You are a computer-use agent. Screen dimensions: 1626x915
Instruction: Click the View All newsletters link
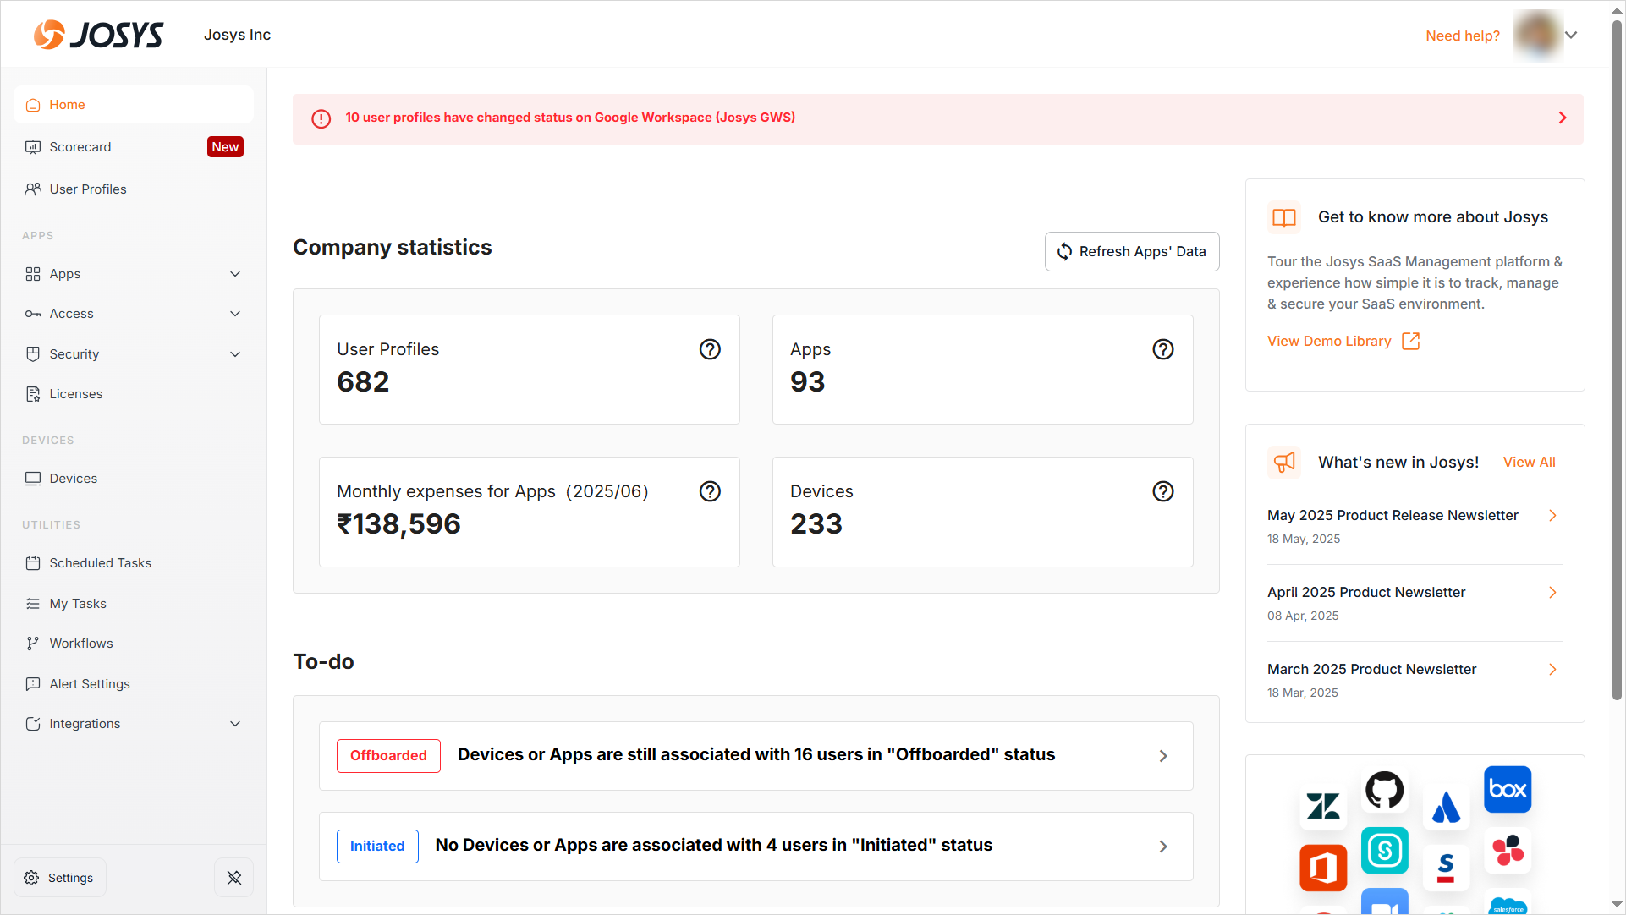tap(1529, 462)
